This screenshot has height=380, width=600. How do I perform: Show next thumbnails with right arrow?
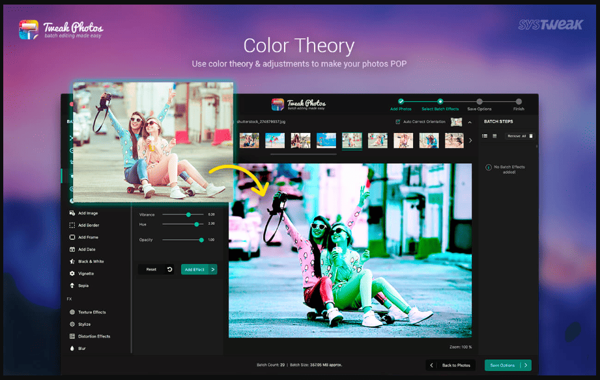click(470, 140)
